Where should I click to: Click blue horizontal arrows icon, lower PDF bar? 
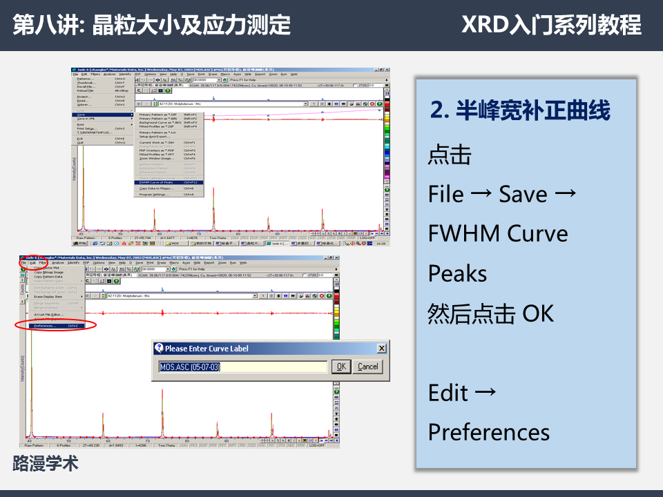coord(286,296)
